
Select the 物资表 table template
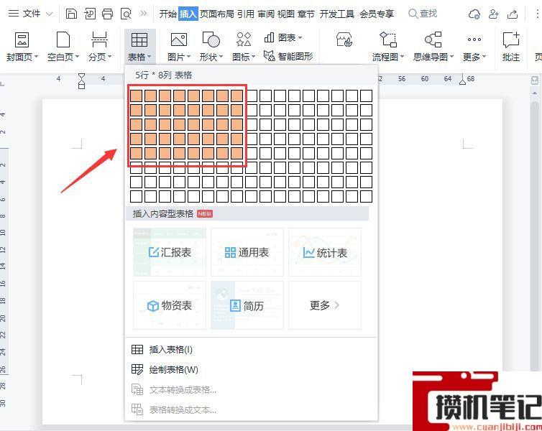tap(170, 305)
